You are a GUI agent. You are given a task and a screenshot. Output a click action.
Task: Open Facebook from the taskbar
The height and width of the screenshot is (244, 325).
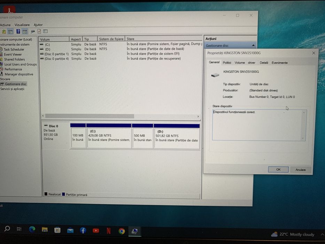83,230
